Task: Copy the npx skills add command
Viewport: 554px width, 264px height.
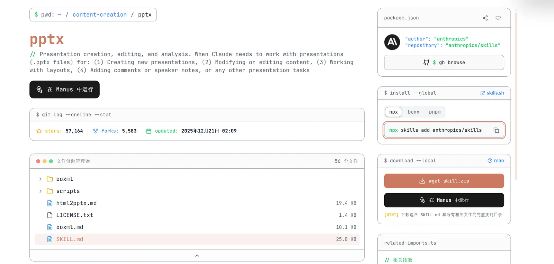Action: 496,130
